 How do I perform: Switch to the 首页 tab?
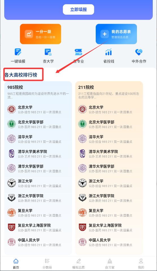coord(16,264)
